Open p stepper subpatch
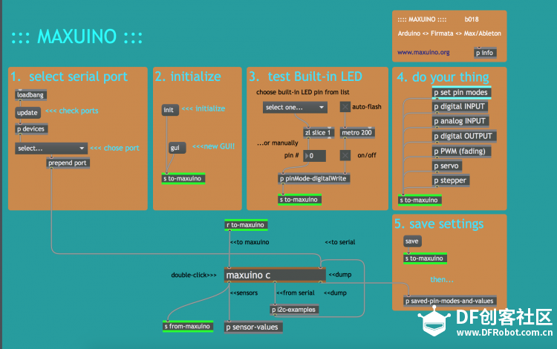 click(451, 180)
